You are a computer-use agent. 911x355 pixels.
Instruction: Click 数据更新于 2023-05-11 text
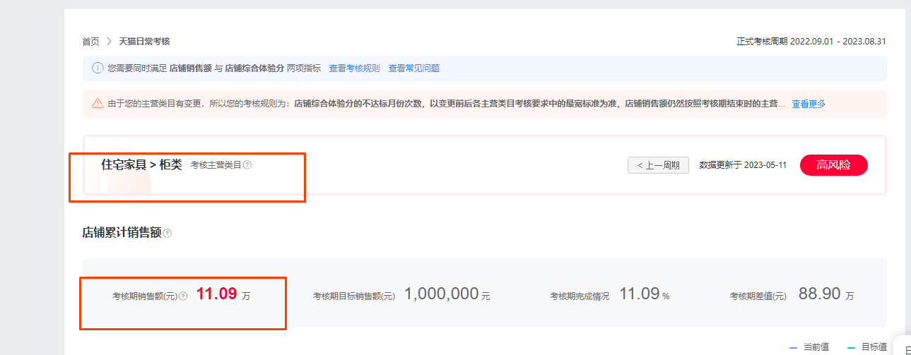[743, 165]
